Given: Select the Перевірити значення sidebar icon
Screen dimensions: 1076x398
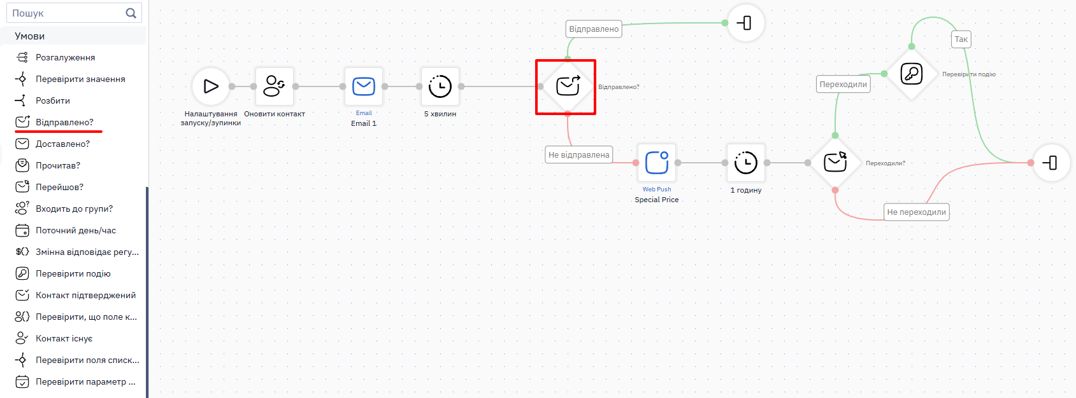Looking at the screenshot, I should (22, 79).
